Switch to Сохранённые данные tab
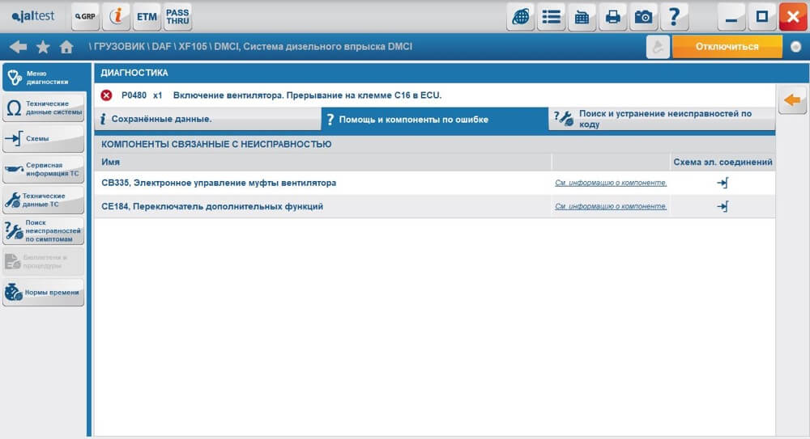 coord(207,119)
